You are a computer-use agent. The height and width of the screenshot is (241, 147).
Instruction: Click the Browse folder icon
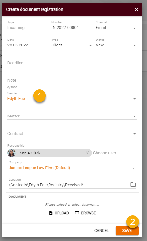tap(77, 213)
